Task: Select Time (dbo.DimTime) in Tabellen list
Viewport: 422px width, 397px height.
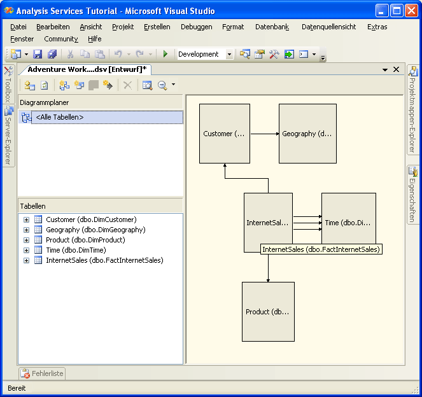Action: pos(76,250)
